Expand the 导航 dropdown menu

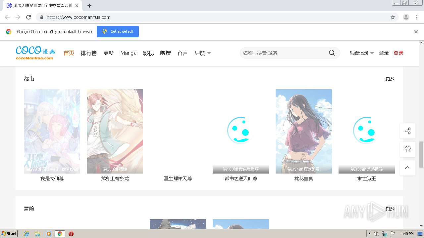coord(203,53)
